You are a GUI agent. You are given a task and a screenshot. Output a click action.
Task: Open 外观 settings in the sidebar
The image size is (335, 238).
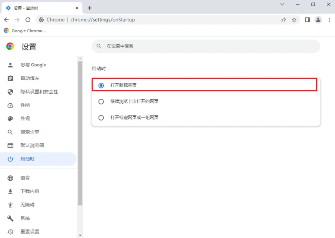[25, 119]
